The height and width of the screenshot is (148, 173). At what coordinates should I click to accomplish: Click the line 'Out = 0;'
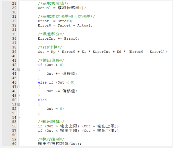(x=55, y=109)
